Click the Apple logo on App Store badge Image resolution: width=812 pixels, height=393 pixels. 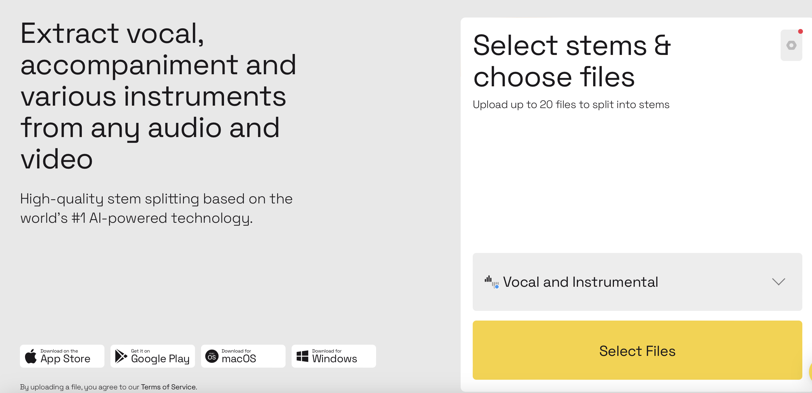pos(31,356)
